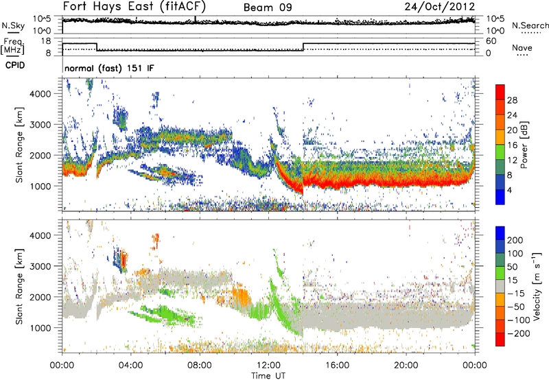This screenshot has width=549, height=380.
Task: Click the 'Time UT' axis title
Action: [x=268, y=376]
